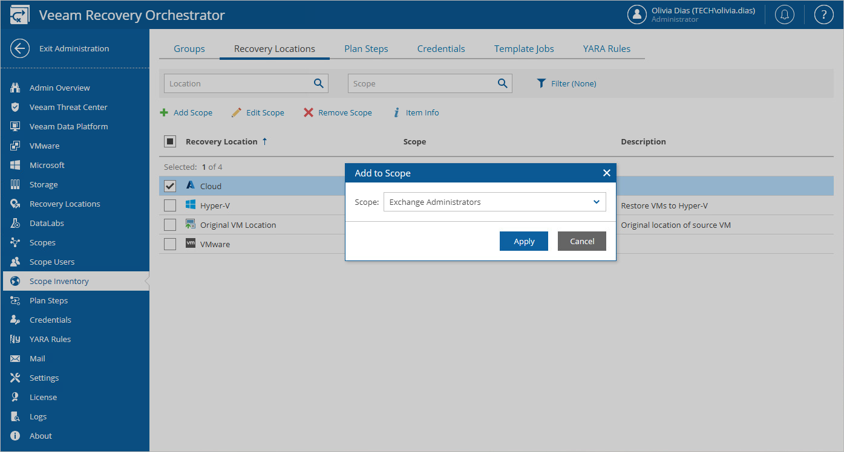This screenshot has width=844, height=452.
Task: Open the notifications bell icon
Action: 785,15
